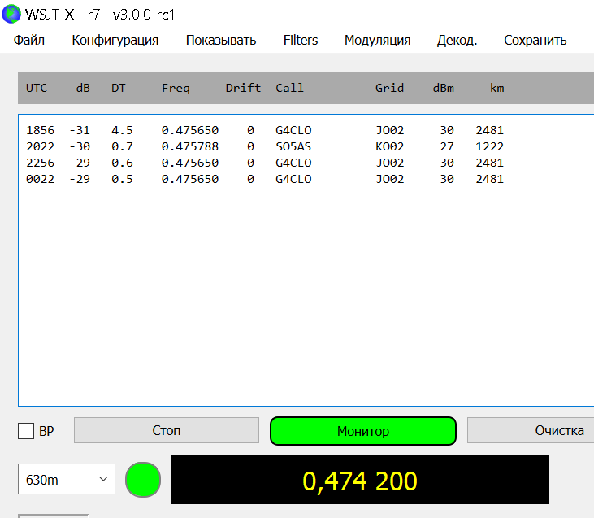Screen dimensions: 594x518
Task: Click the 0,474 200 frequency display
Action: [359, 481]
